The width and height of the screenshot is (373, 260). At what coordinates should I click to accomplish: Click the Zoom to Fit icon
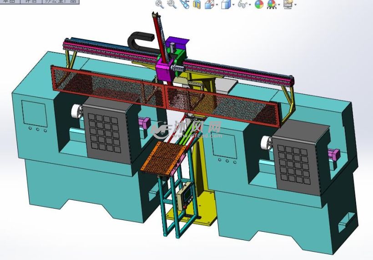[160, 5]
